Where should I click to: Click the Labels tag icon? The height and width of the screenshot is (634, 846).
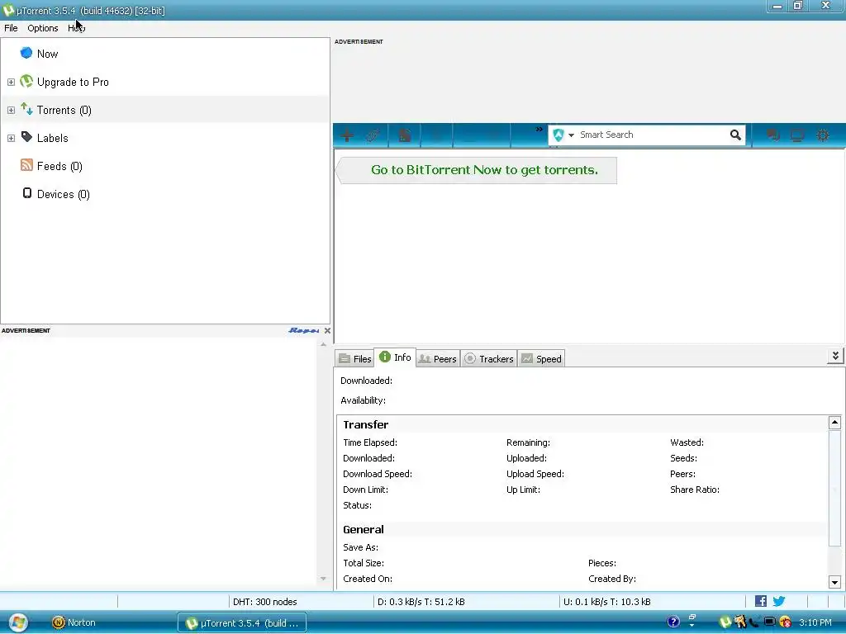point(26,137)
